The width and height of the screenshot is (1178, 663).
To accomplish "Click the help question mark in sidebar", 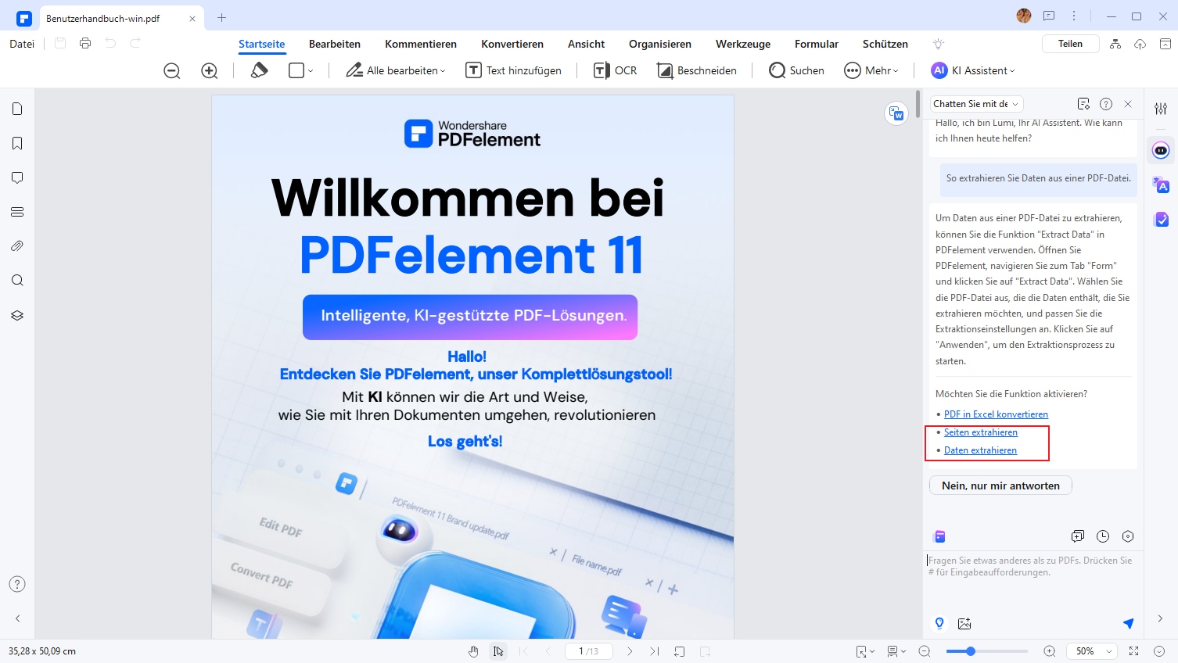I will [x=17, y=584].
